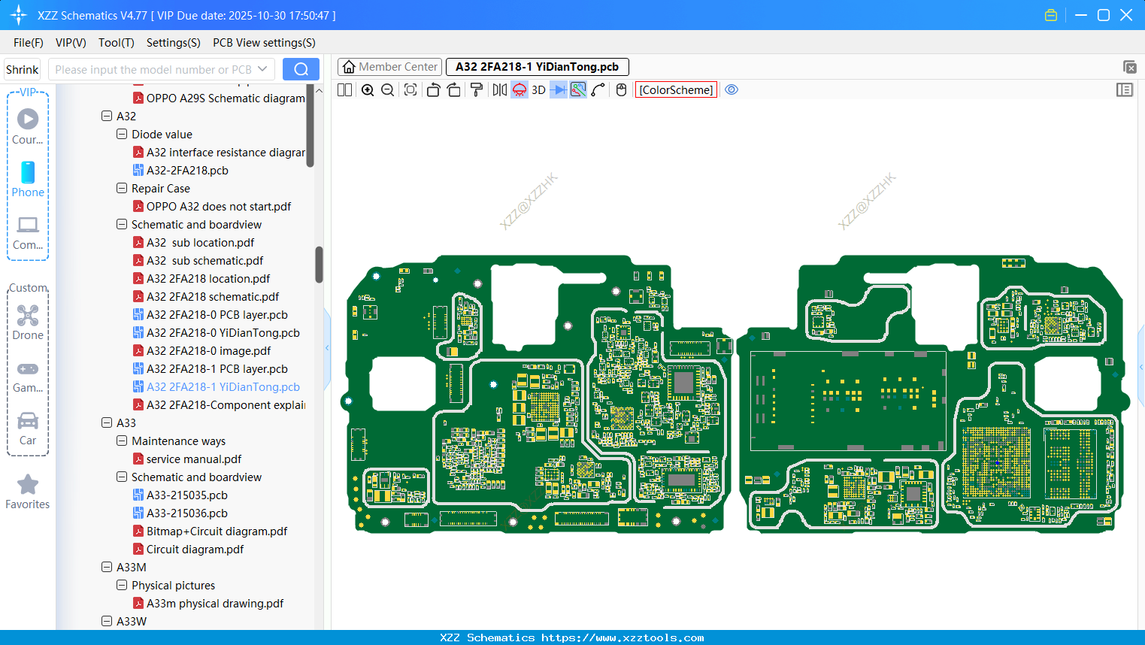Activate the diode measurement mode icon
1145x645 pixels.
click(557, 89)
